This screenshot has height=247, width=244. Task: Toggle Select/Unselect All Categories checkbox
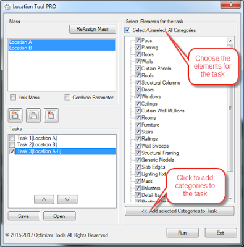[127, 30]
